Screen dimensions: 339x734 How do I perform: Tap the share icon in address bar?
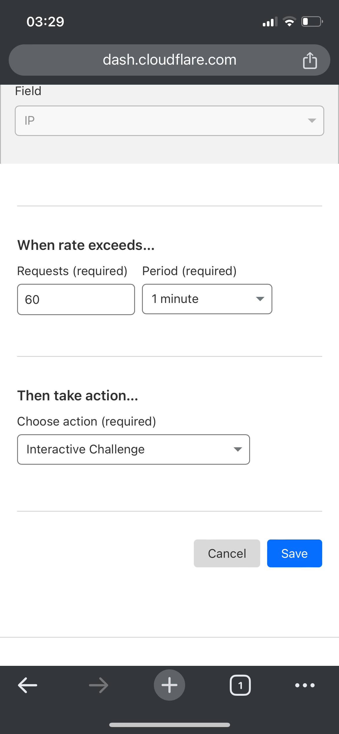pyautogui.click(x=310, y=61)
